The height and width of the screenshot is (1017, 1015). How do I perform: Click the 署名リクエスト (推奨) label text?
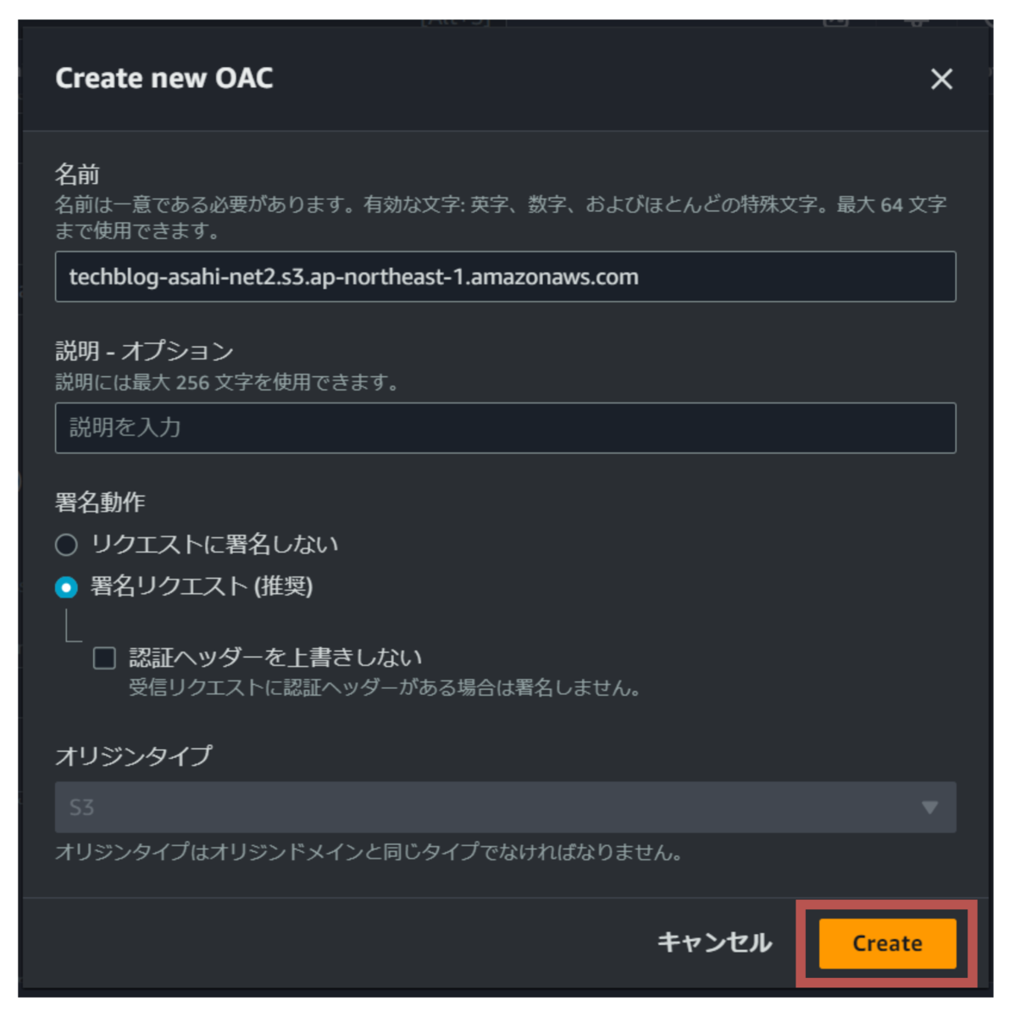pos(202,586)
